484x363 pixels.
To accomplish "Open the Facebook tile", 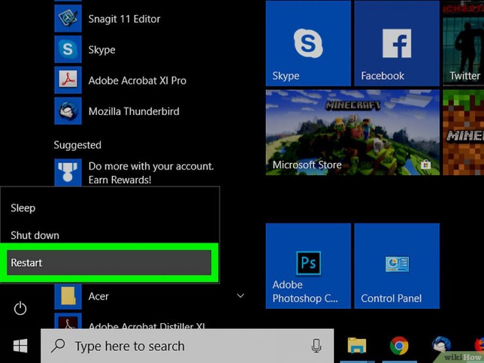I will [396, 43].
